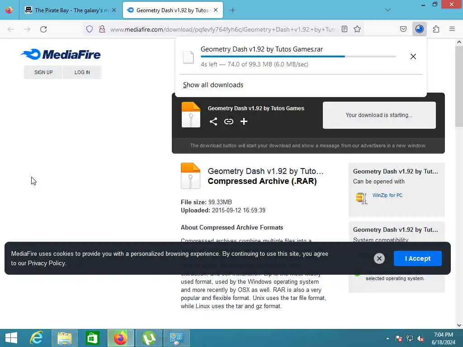Save page to Pocket

click(x=403, y=29)
